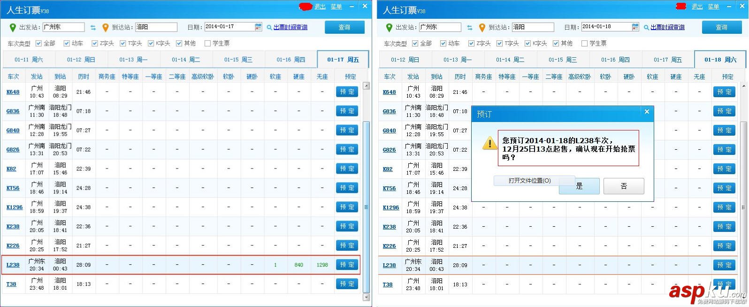Confirm booking with the 是 button

(x=580, y=186)
